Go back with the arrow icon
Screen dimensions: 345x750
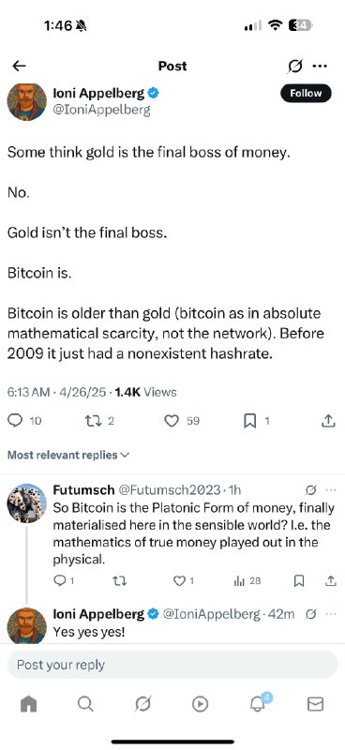(19, 66)
